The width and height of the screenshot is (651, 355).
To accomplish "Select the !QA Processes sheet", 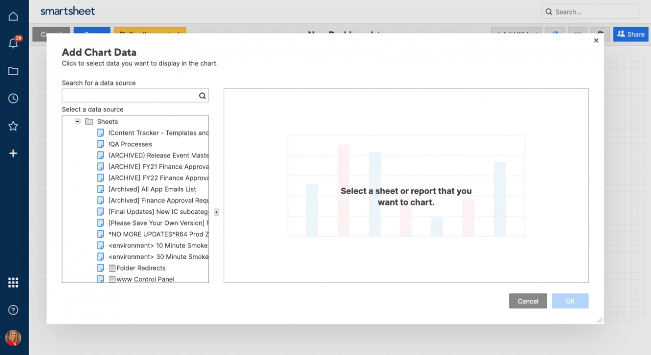I will (x=130, y=144).
